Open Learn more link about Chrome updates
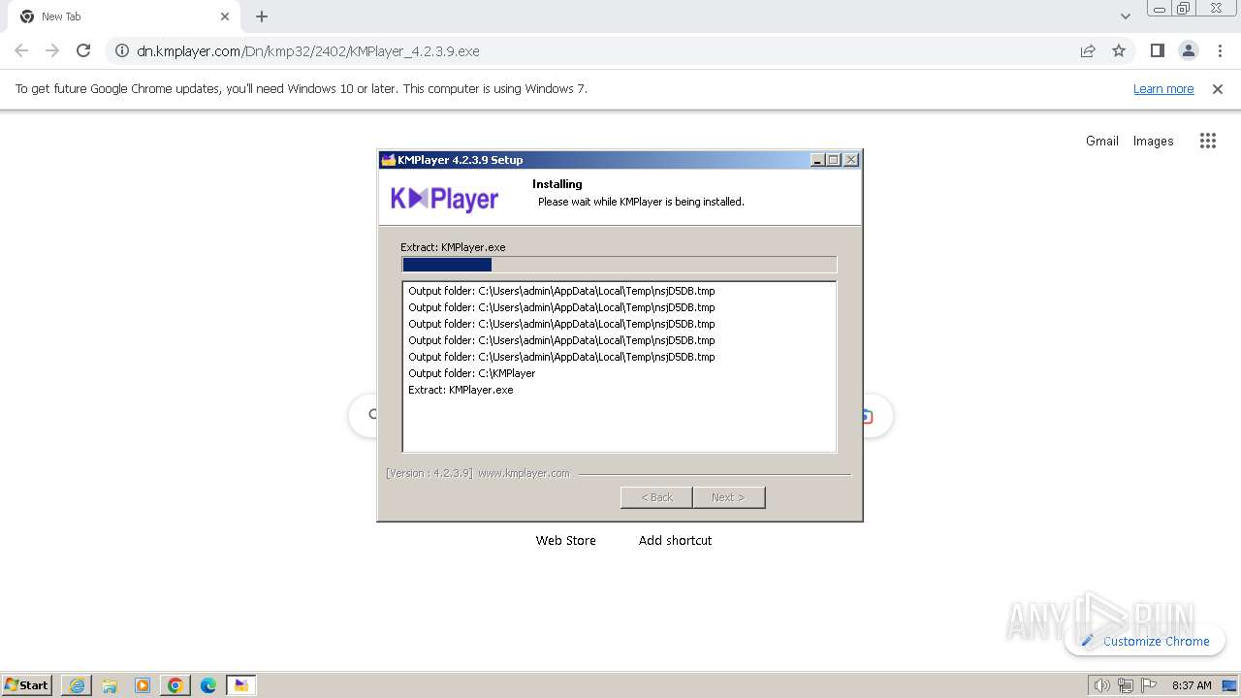The height and width of the screenshot is (698, 1241). pos(1163,88)
